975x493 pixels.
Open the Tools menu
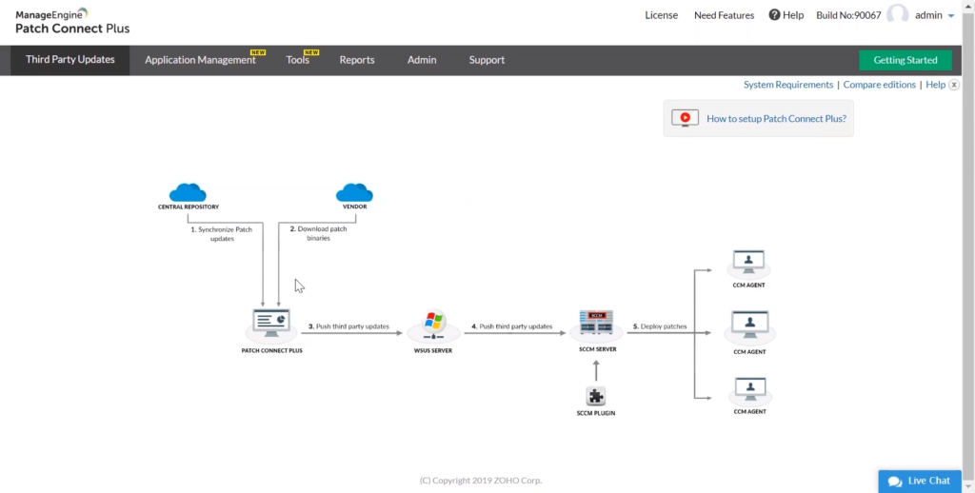298,60
